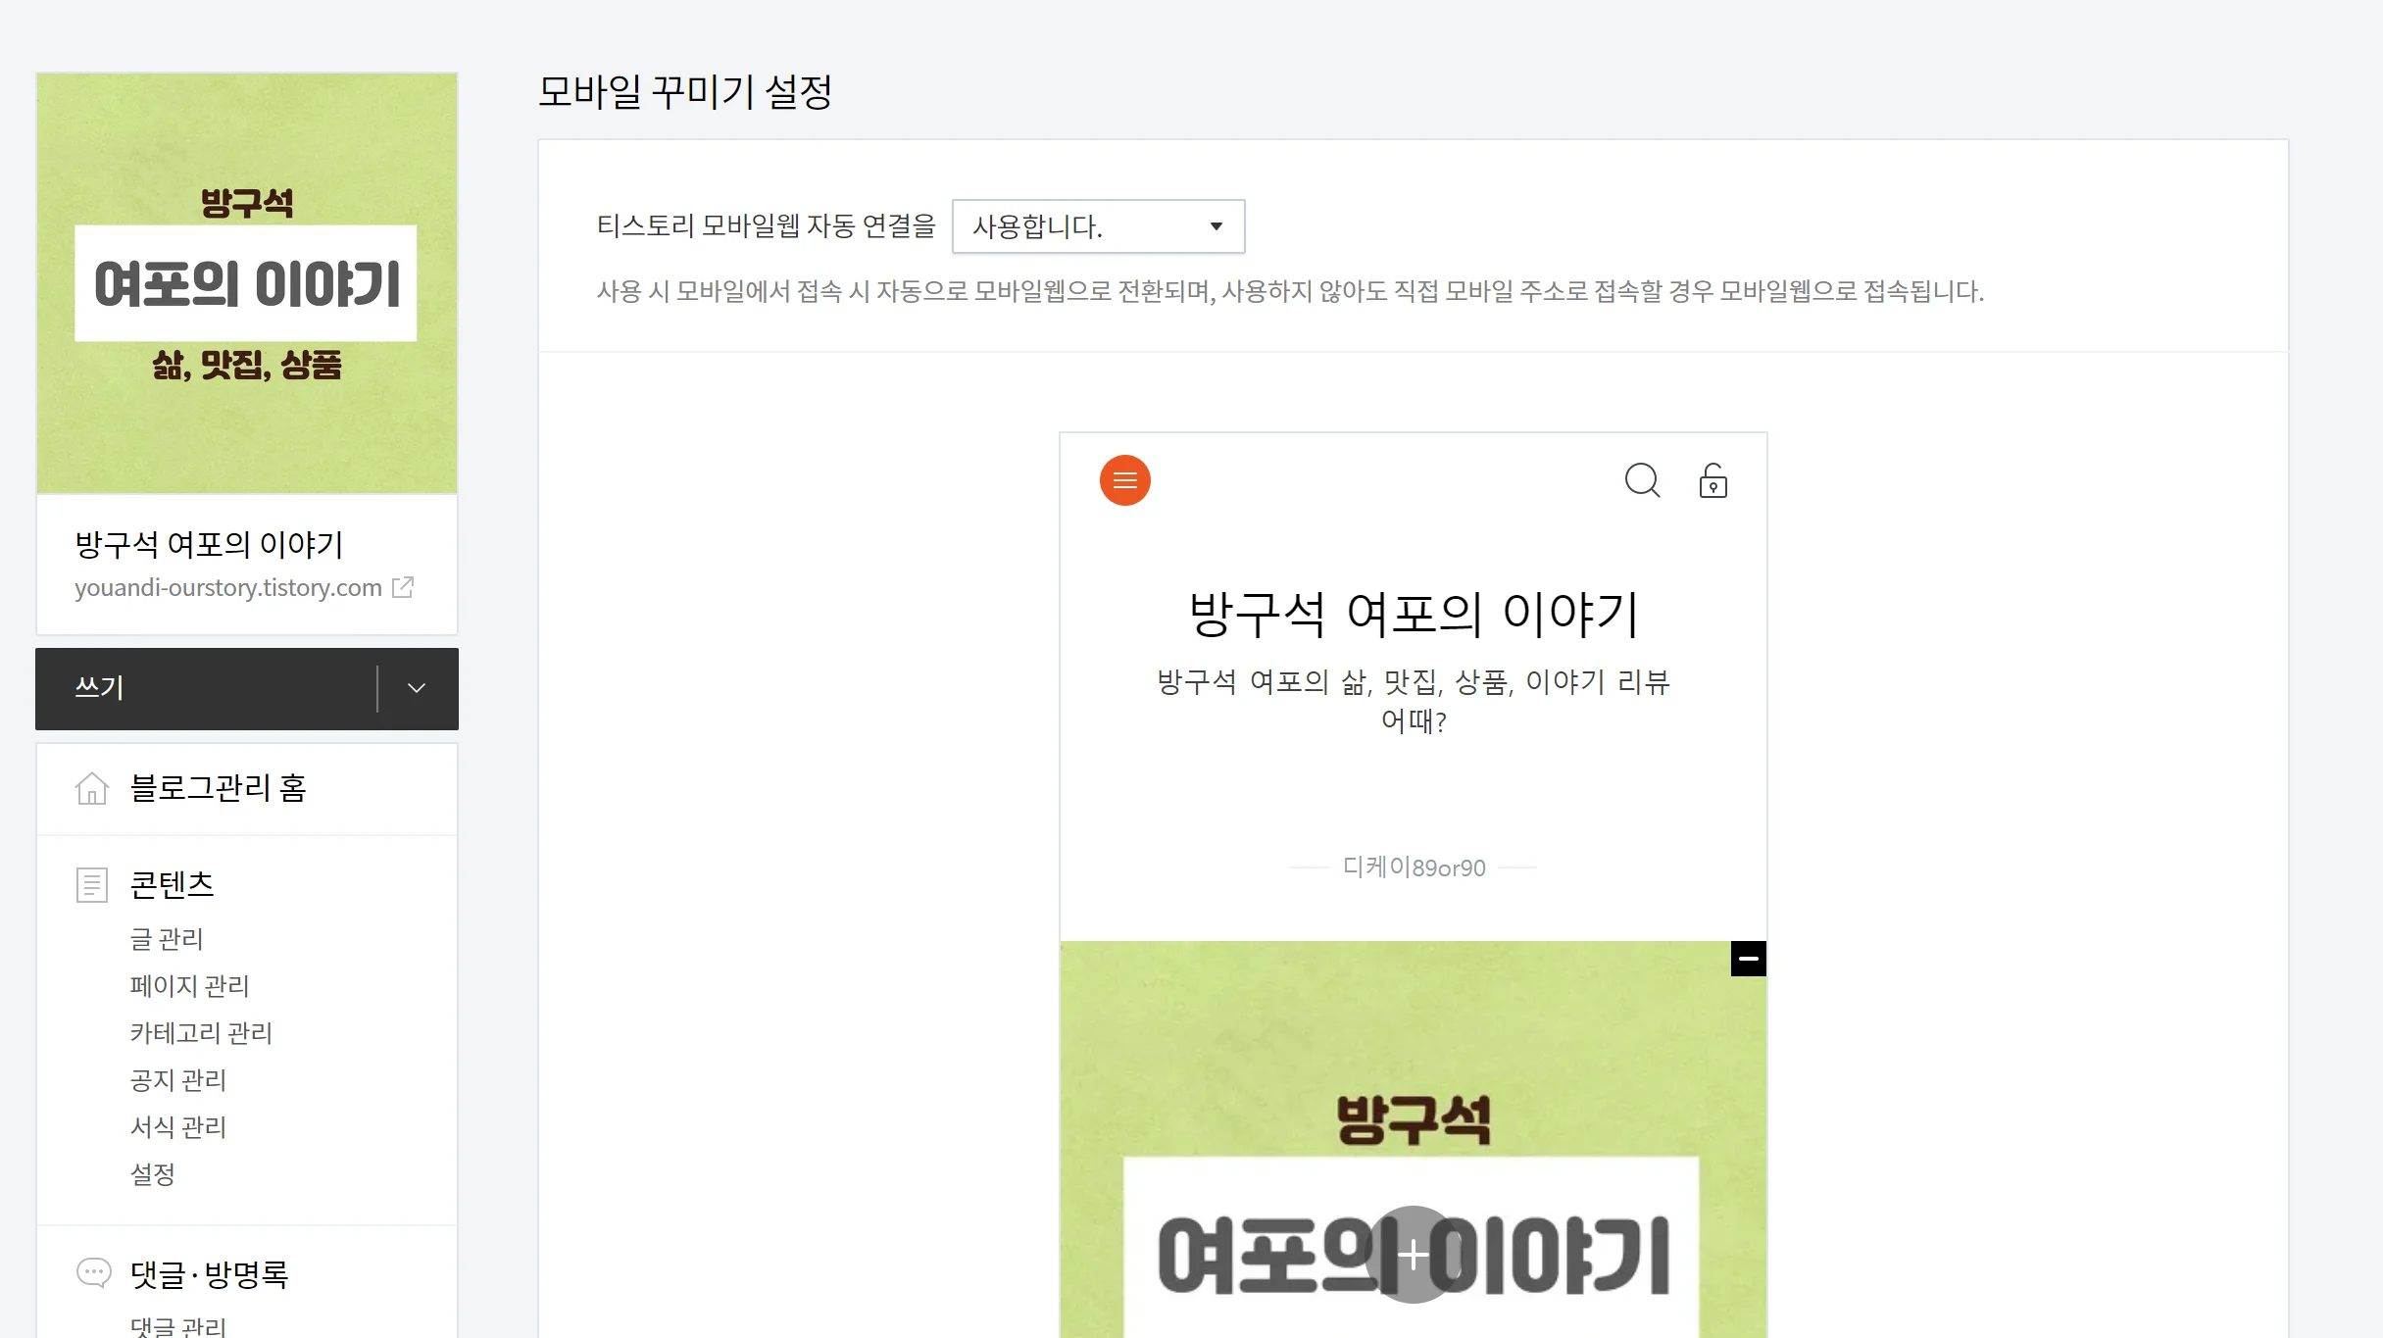Click the black minus icon on cover image
Image resolution: width=2383 pixels, height=1338 pixels.
[x=1748, y=958]
